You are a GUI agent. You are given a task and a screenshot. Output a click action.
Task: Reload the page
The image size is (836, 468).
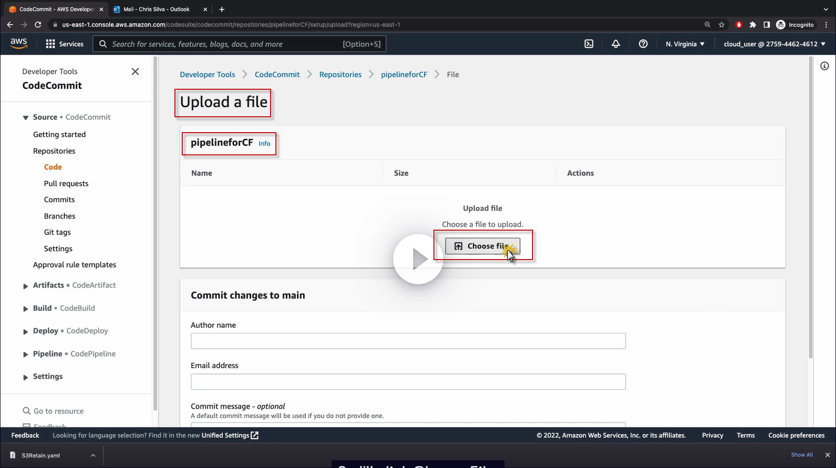point(38,25)
